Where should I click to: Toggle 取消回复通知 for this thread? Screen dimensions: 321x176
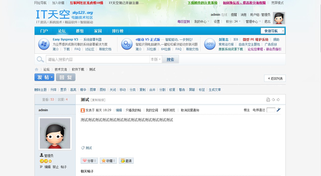coord(190,110)
